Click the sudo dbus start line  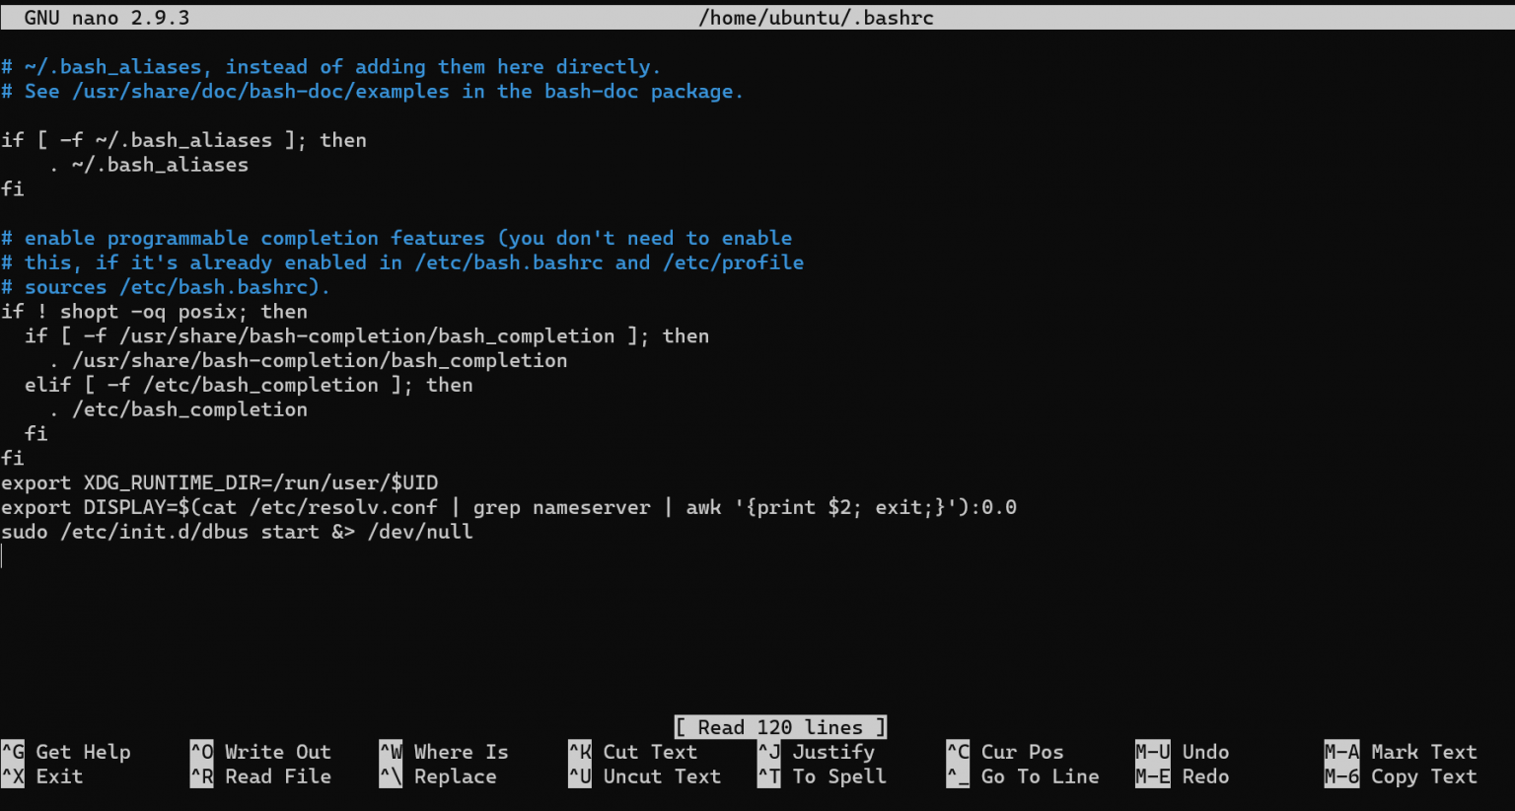[237, 532]
